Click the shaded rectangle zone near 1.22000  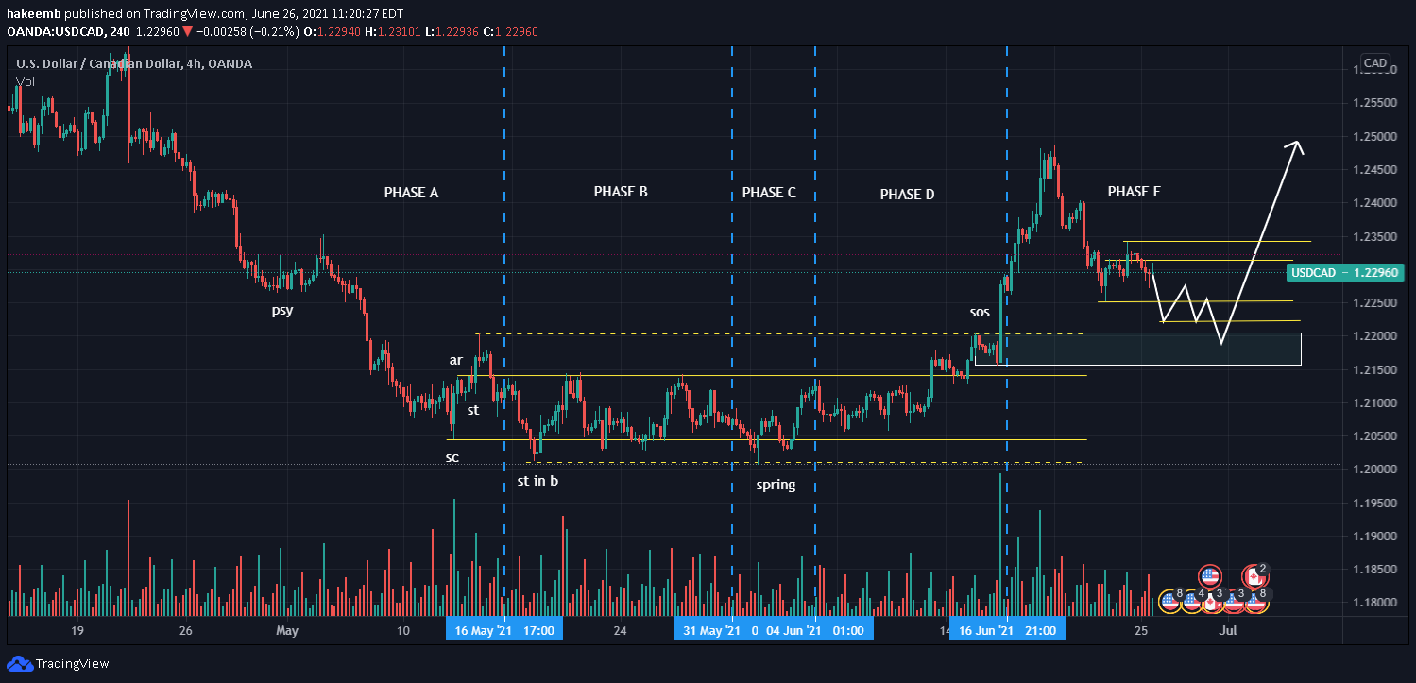click(x=1137, y=349)
